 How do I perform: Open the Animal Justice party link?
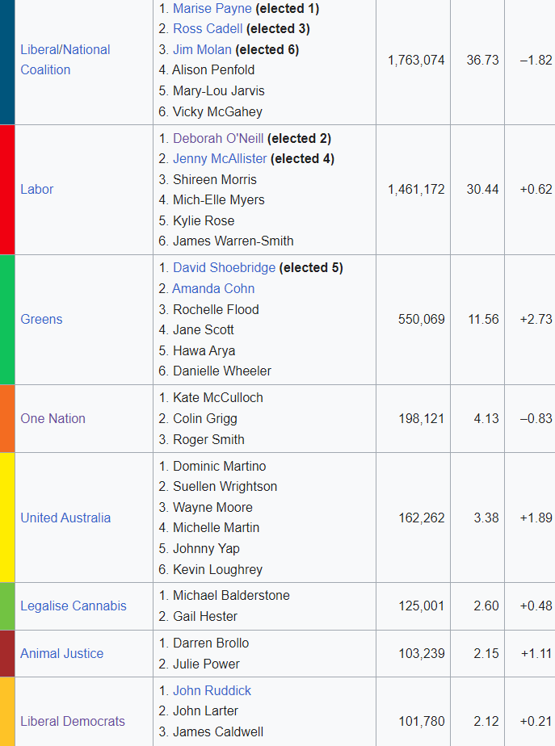(x=62, y=654)
